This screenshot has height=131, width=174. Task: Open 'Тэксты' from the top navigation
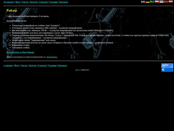[25, 2]
